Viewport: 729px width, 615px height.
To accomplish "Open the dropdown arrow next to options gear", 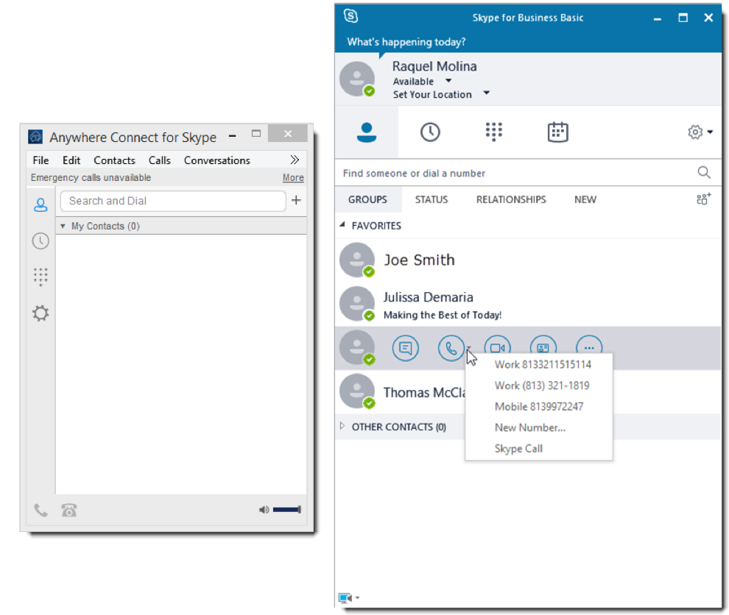I will pyautogui.click(x=710, y=132).
